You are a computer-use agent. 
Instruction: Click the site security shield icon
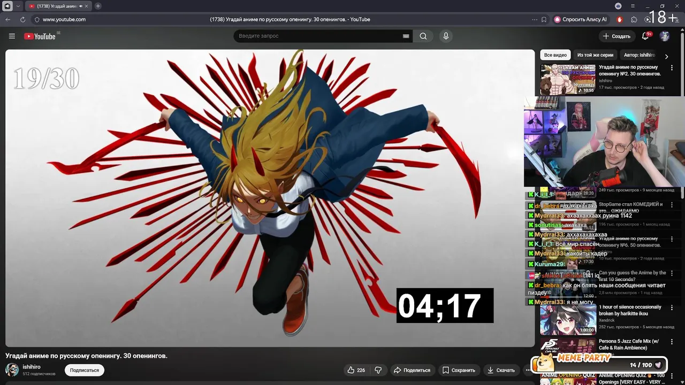click(x=37, y=19)
